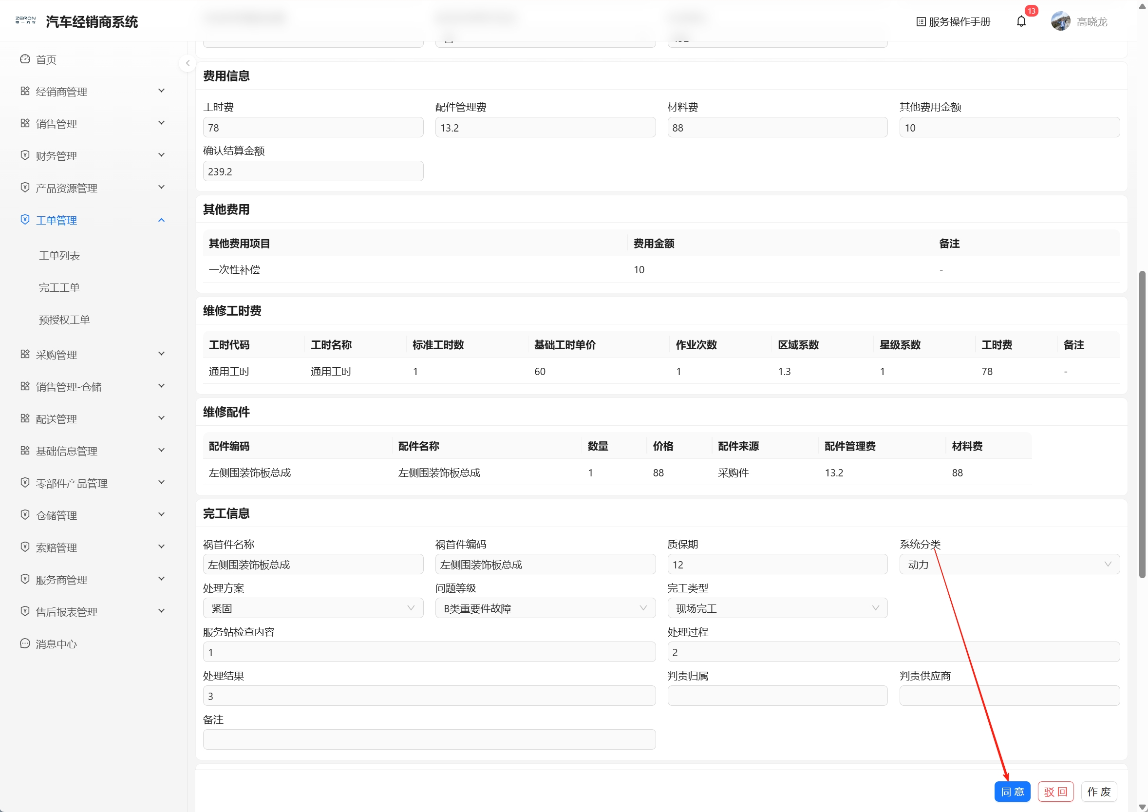Click the 索赔管理 shield icon

[25, 547]
